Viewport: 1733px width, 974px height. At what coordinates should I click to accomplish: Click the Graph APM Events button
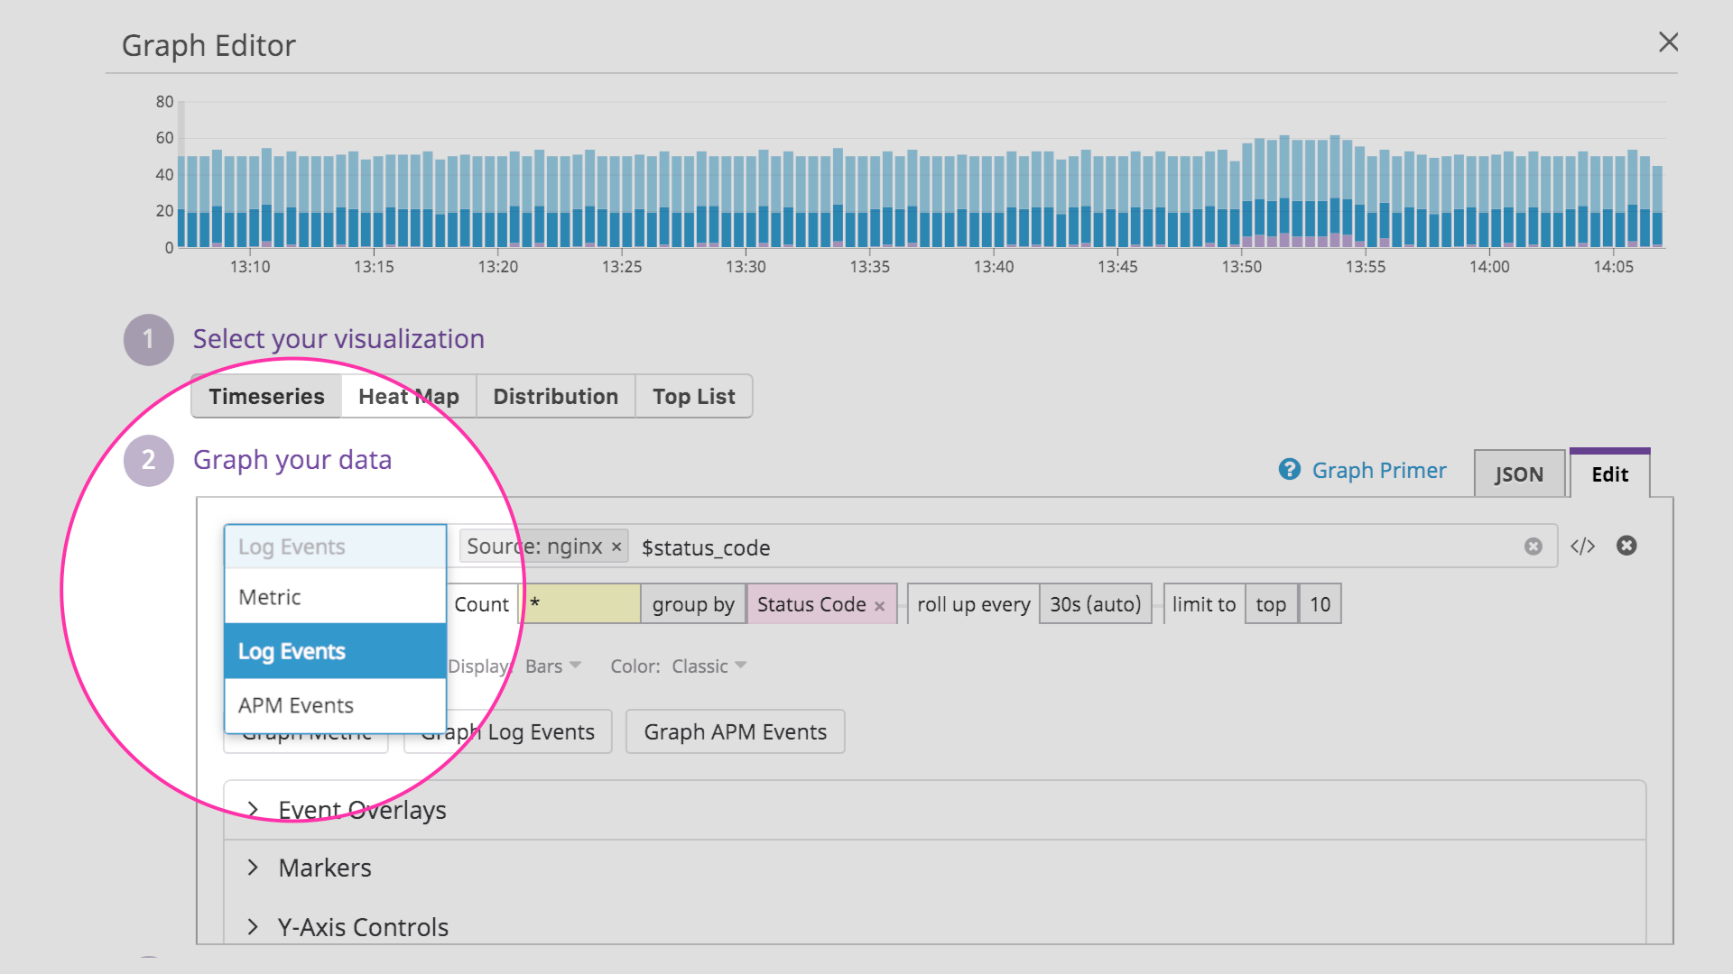[735, 731]
